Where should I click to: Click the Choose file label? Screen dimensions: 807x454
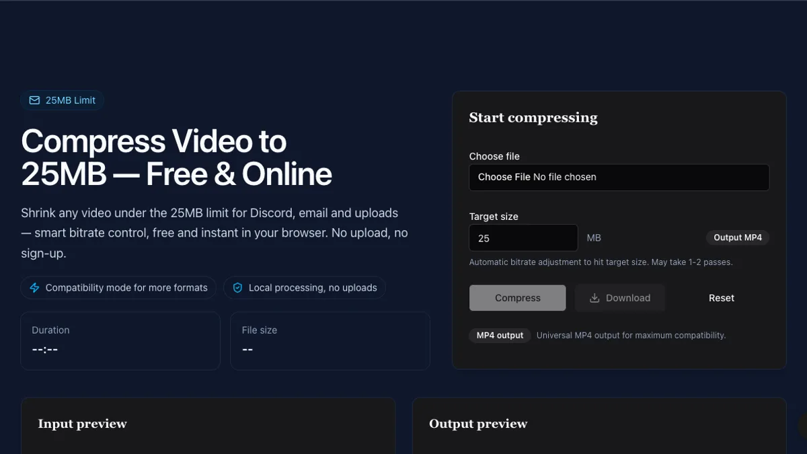494,156
